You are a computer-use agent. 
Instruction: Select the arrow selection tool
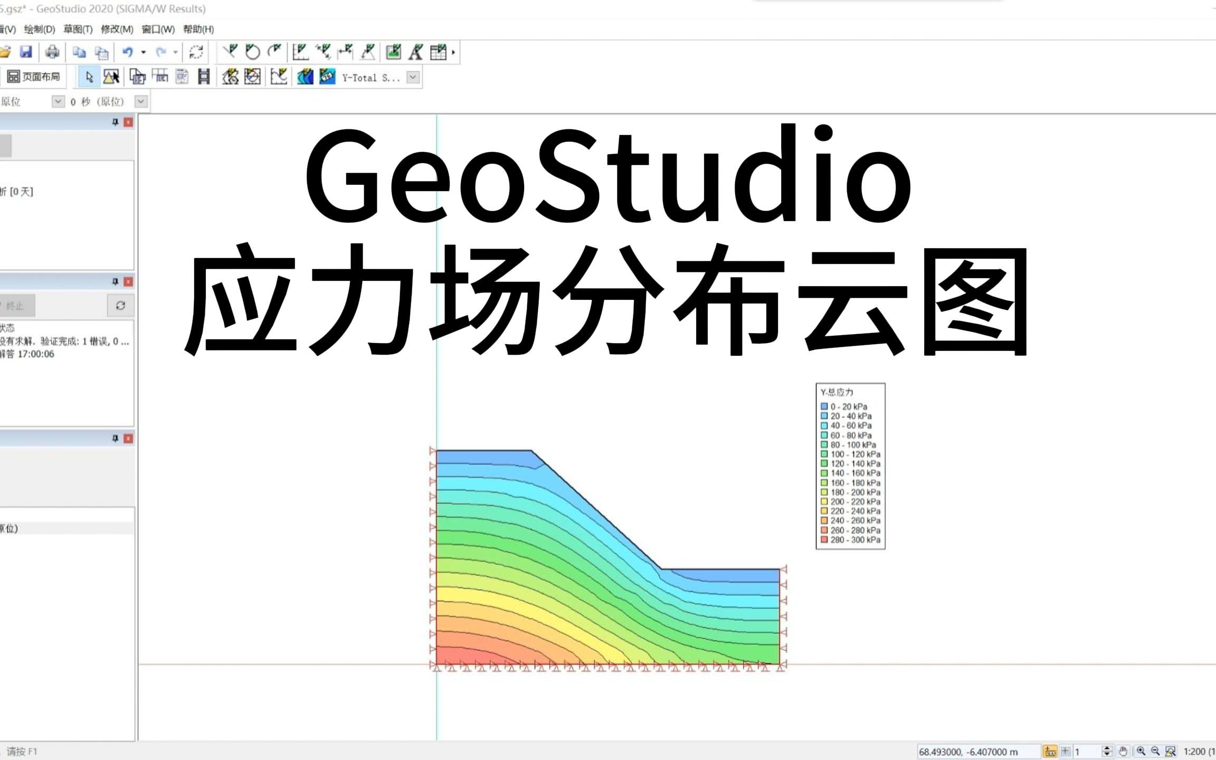coord(90,77)
